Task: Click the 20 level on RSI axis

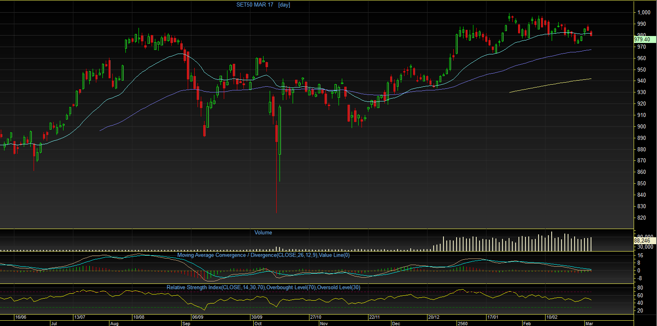Action: point(640,311)
